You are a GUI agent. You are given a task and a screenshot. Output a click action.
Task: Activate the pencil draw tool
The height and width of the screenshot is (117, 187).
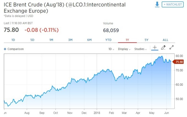[x=163, y=48]
